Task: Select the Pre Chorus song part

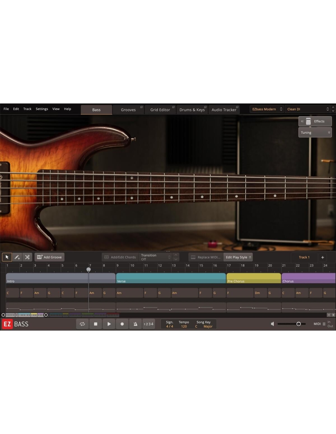Action: 254,278
